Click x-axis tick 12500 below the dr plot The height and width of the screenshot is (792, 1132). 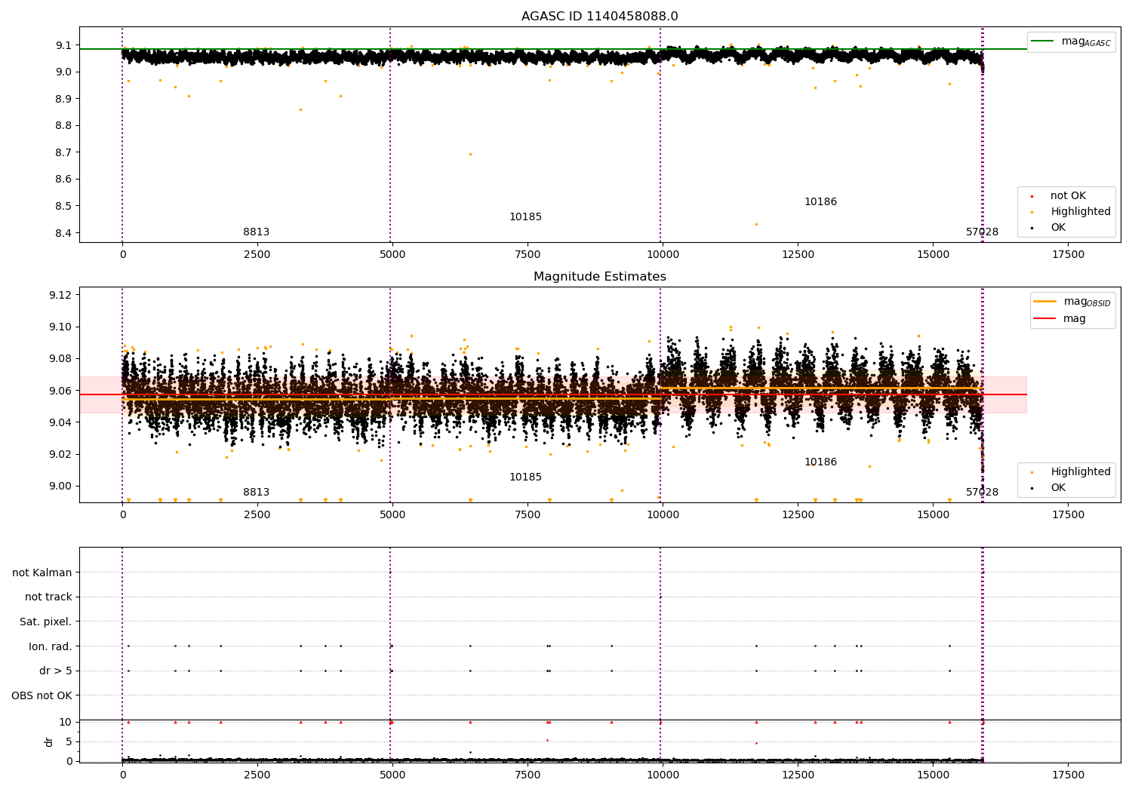[798, 775]
